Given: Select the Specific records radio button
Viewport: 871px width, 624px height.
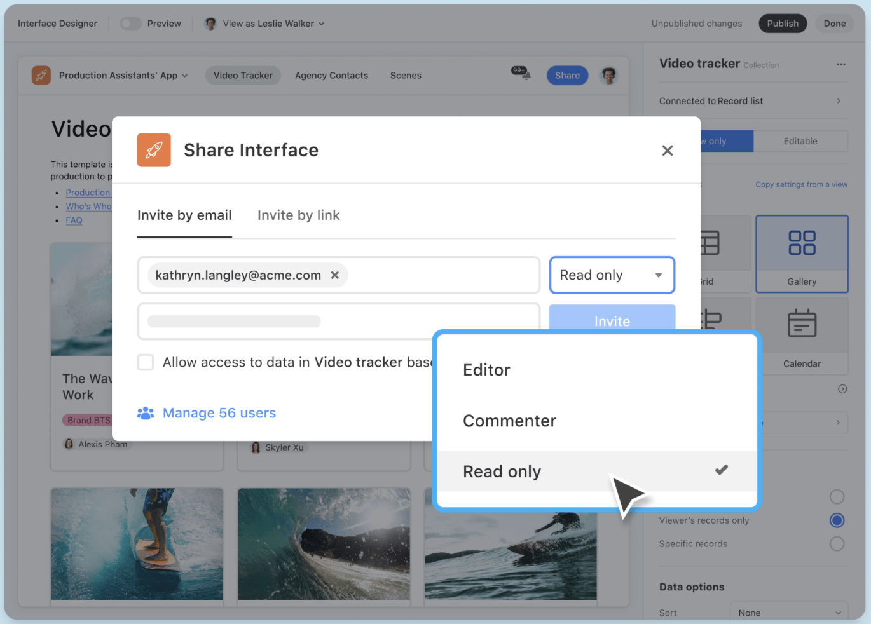Looking at the screenshot, I should click(837, 544).
